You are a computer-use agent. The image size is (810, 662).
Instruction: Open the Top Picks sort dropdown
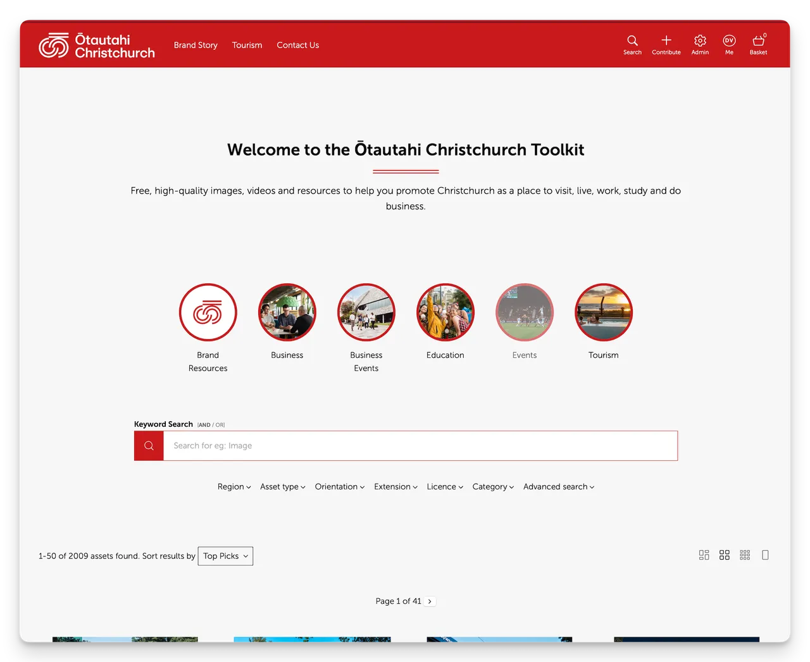click(x=225, y=556)
